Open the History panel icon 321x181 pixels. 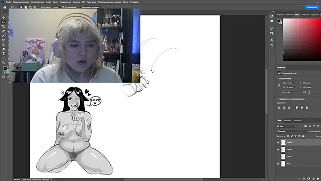click(x=272, y=16)
